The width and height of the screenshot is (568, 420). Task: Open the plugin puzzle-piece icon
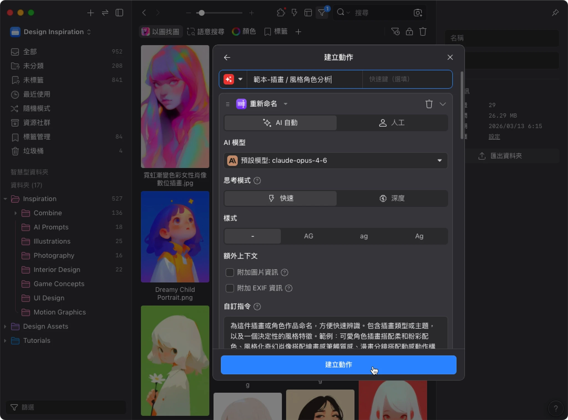coord(281,13)
